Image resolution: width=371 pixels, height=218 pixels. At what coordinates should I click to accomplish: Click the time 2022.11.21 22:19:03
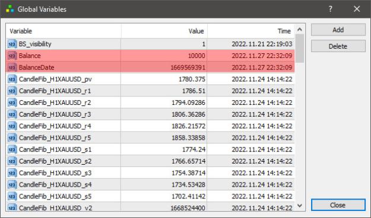262,44
